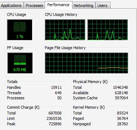Select the Performance tab

58,5
